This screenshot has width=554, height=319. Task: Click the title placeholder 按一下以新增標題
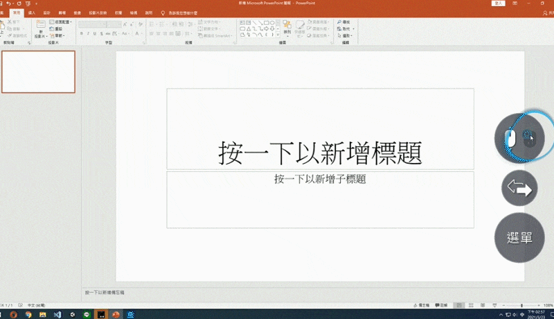pyautogui.click(x=320, y=153)
